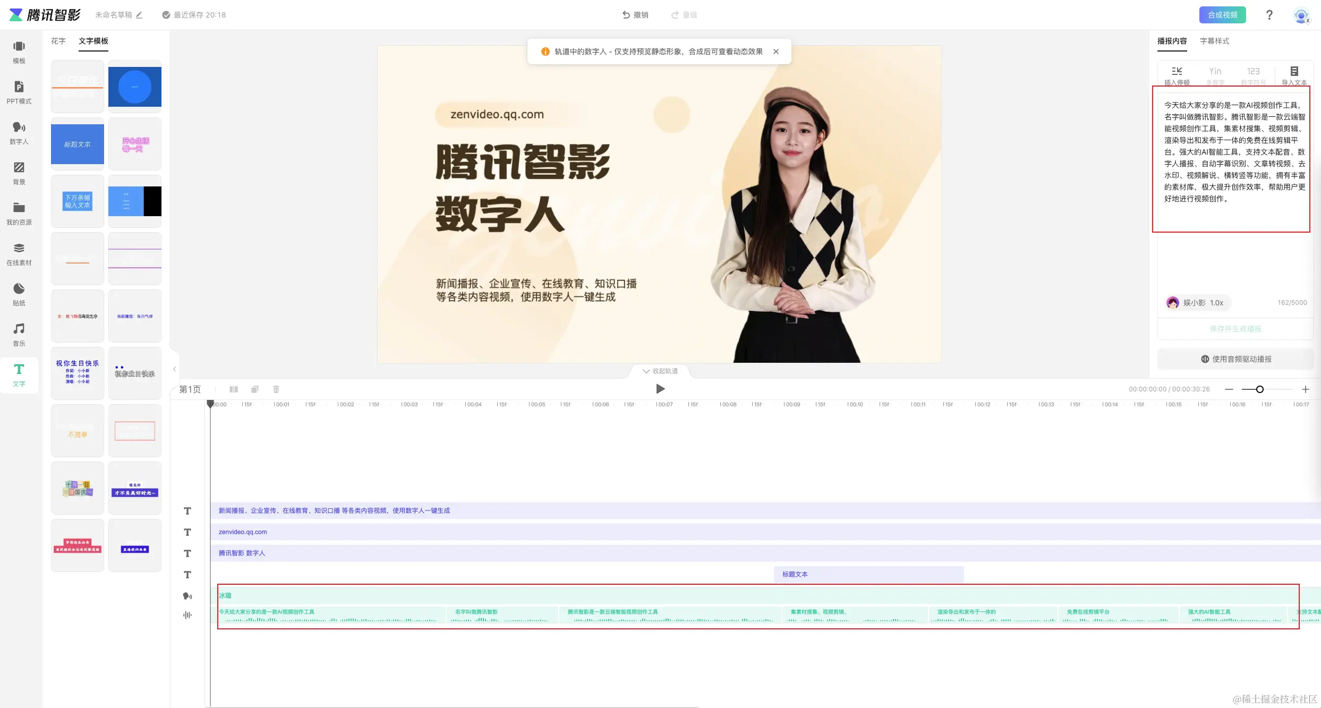
Task: Click the 多音字 polyphone tool
Action: [x=1215, y=76]
